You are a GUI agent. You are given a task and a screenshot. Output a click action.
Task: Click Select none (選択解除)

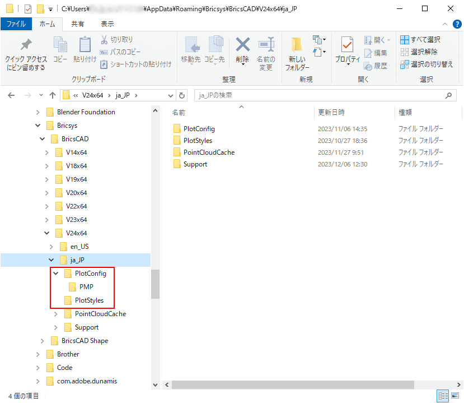[x=419, y=52]
